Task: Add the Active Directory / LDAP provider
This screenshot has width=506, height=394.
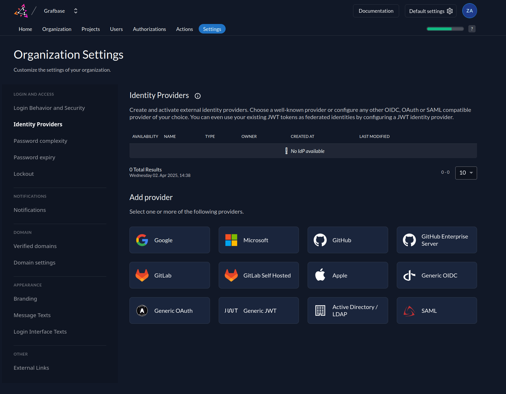Action: coord(347,310)
